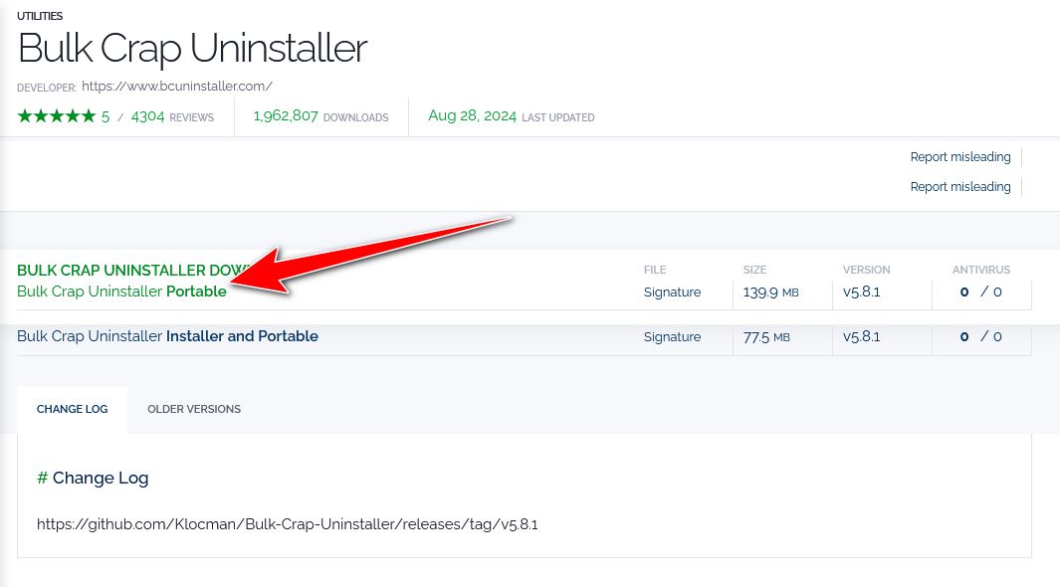
Task: Click the lower Report misleading link
Action: (959, 187)
